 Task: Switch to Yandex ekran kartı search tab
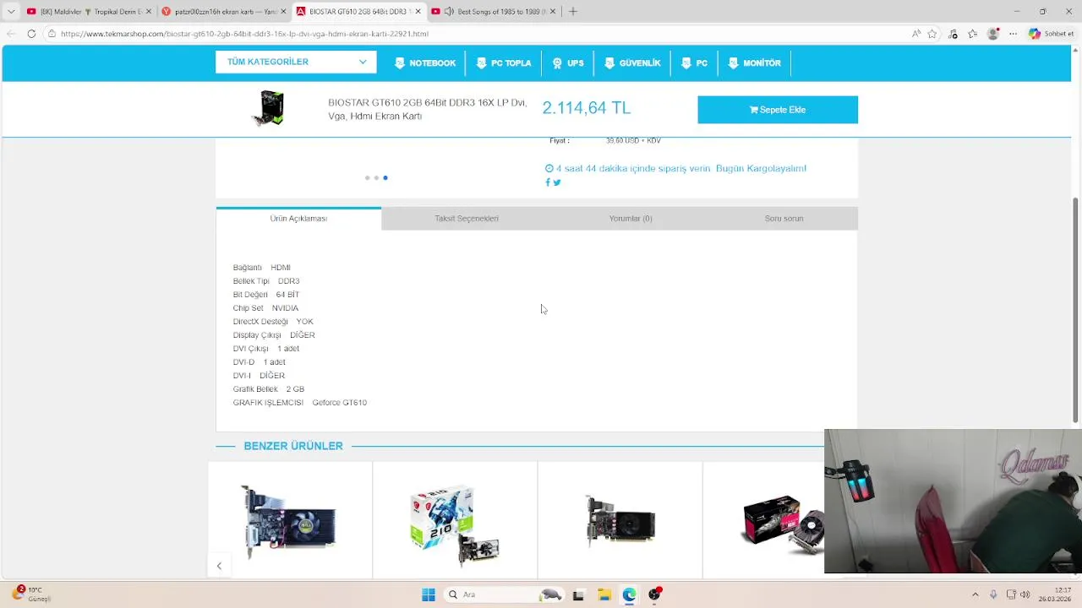pos(224,12)
